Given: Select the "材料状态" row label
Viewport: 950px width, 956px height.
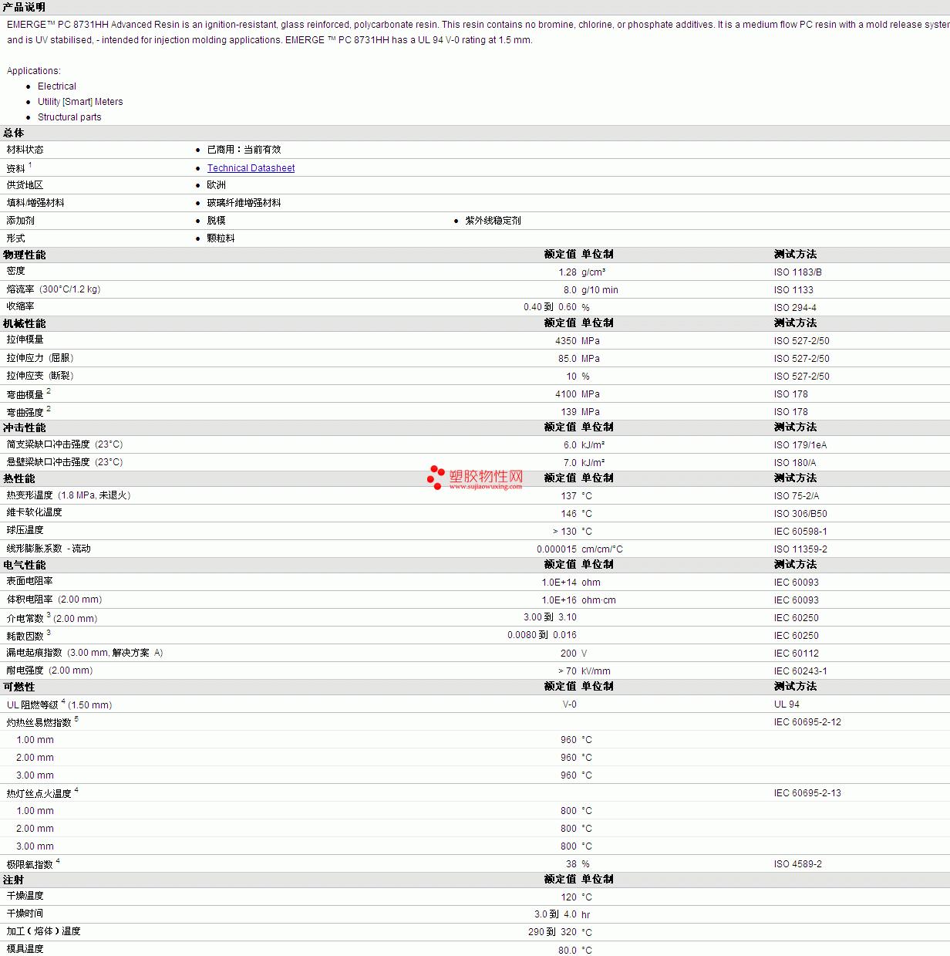Looking at the screenshot, I should click(x=25, y=150).
